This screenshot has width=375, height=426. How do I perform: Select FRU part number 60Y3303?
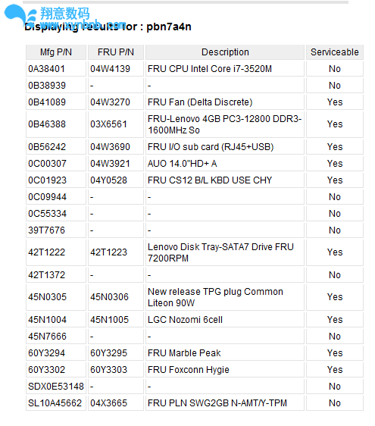click(x=108, y=370)
